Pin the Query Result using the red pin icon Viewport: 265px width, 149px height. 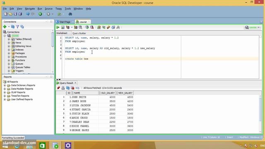click(x=58, y=88)
